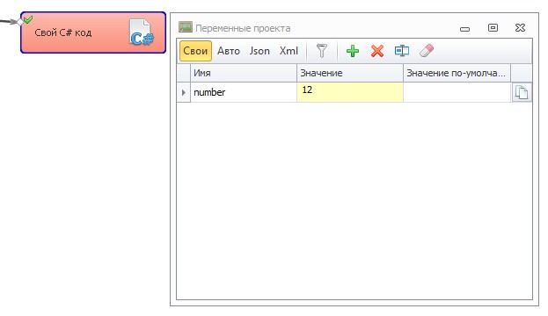
Task: Click the Значение по-умолча... column header
Action: click(x=457, y=73)
